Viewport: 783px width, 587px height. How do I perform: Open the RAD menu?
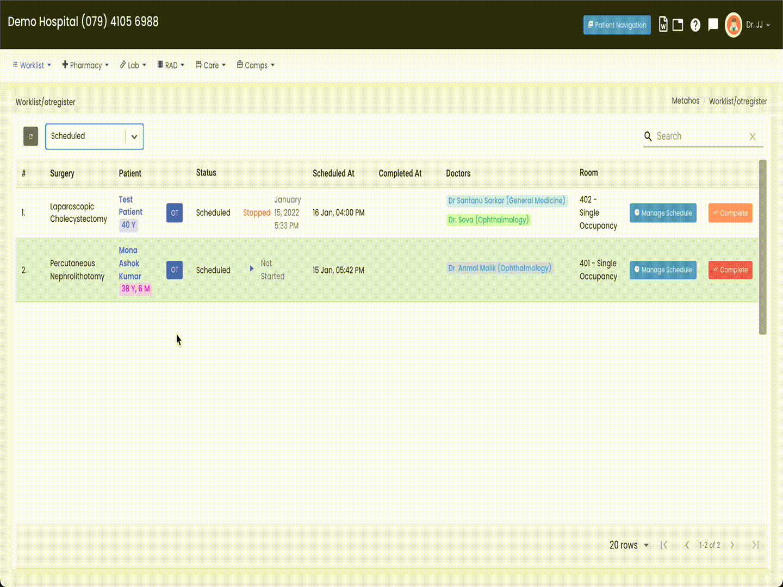171,65
